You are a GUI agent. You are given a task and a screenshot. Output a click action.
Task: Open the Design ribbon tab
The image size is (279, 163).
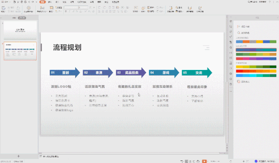point(57,2)
